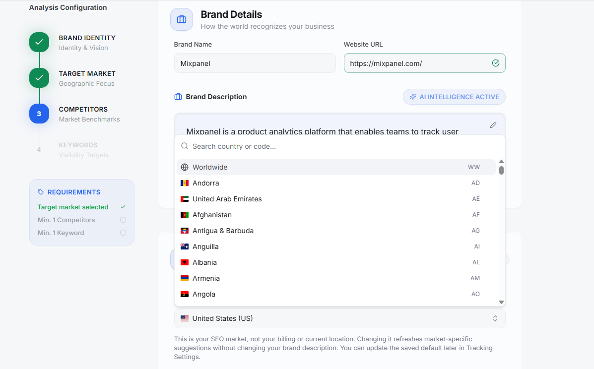This screenshot has height=369, width=594.
Task: Focus the Search country or code field
Action: pos(340,146)
